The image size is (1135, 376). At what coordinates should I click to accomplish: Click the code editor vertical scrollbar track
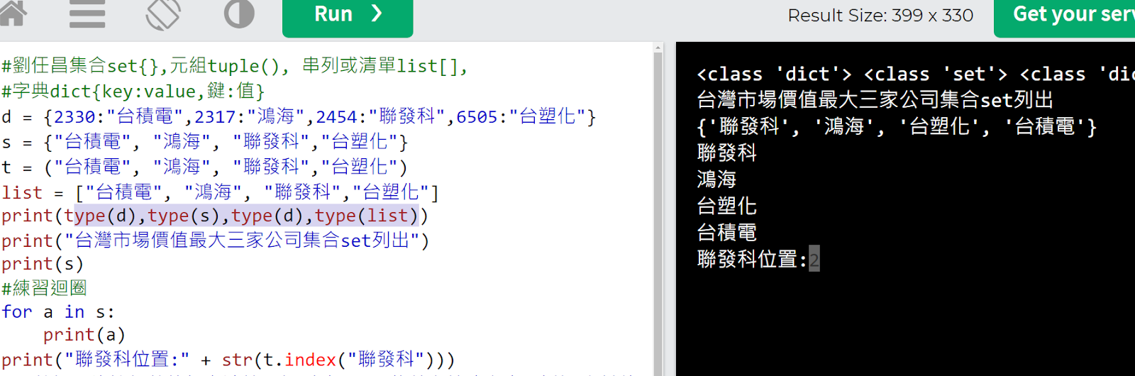(658, 213)
